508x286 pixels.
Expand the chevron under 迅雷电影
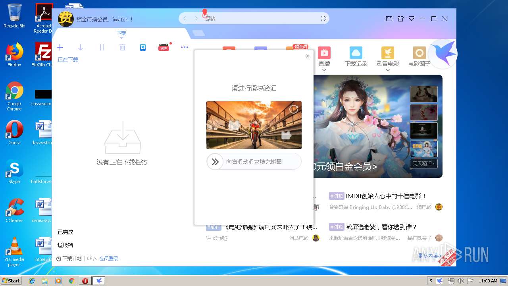(x=388, y=70)
